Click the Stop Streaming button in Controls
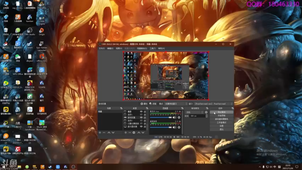Screen dimensions: 302x170 point(222,112)
